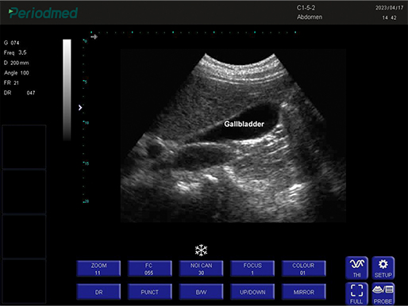
Task: Open the PROBE selection icon
Action: pyautogui.click(x=383, y=293)
